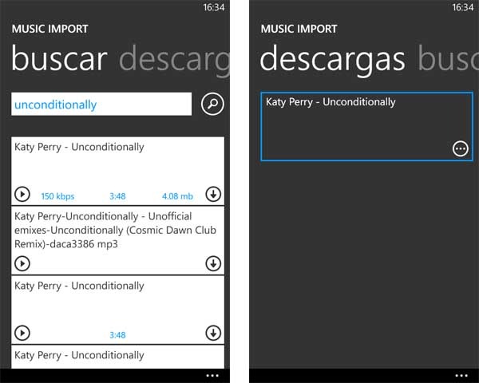Play the Cosmic Dawn Club Remix preview

22,263
